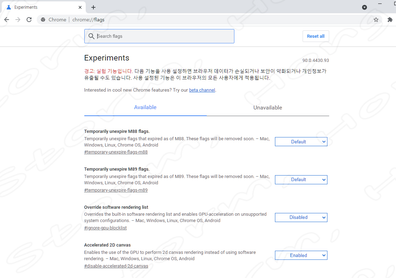
Task: Bookmark this page with the star icon
Action: [376, 20]
